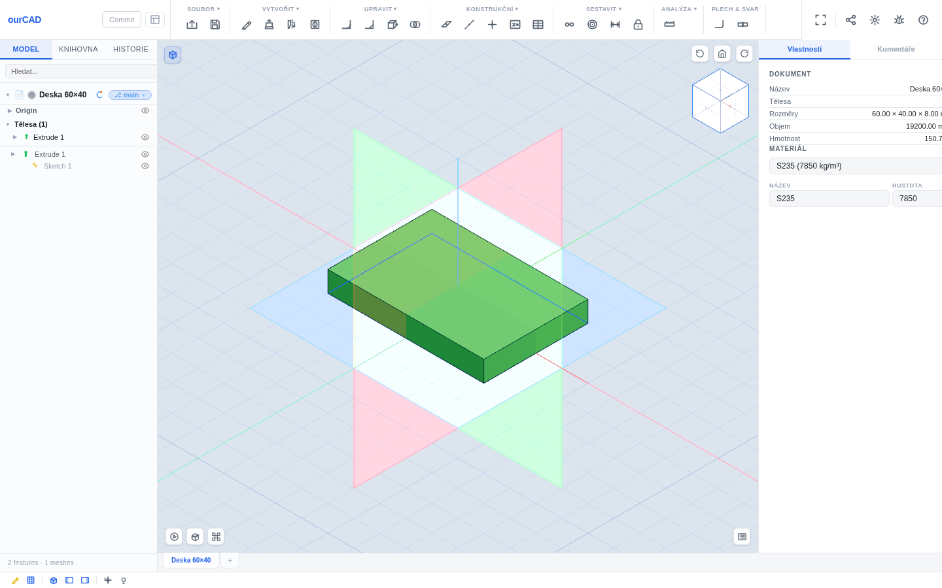Viewport: 942px width, 588px height.
Task: Click the home view icon in viewport
Action: 722,54
